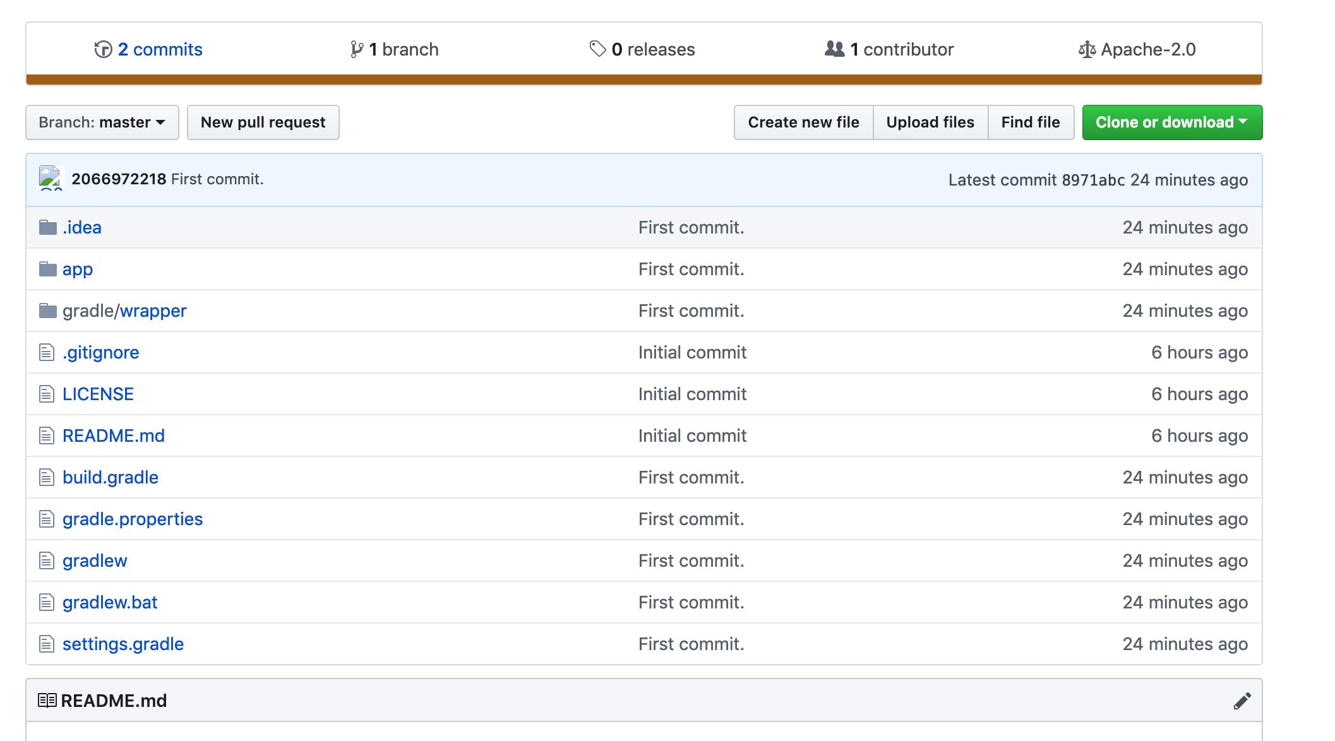The image size is (1335, 741).
Task: Open the LICENSE file
Action: (98, 394)
